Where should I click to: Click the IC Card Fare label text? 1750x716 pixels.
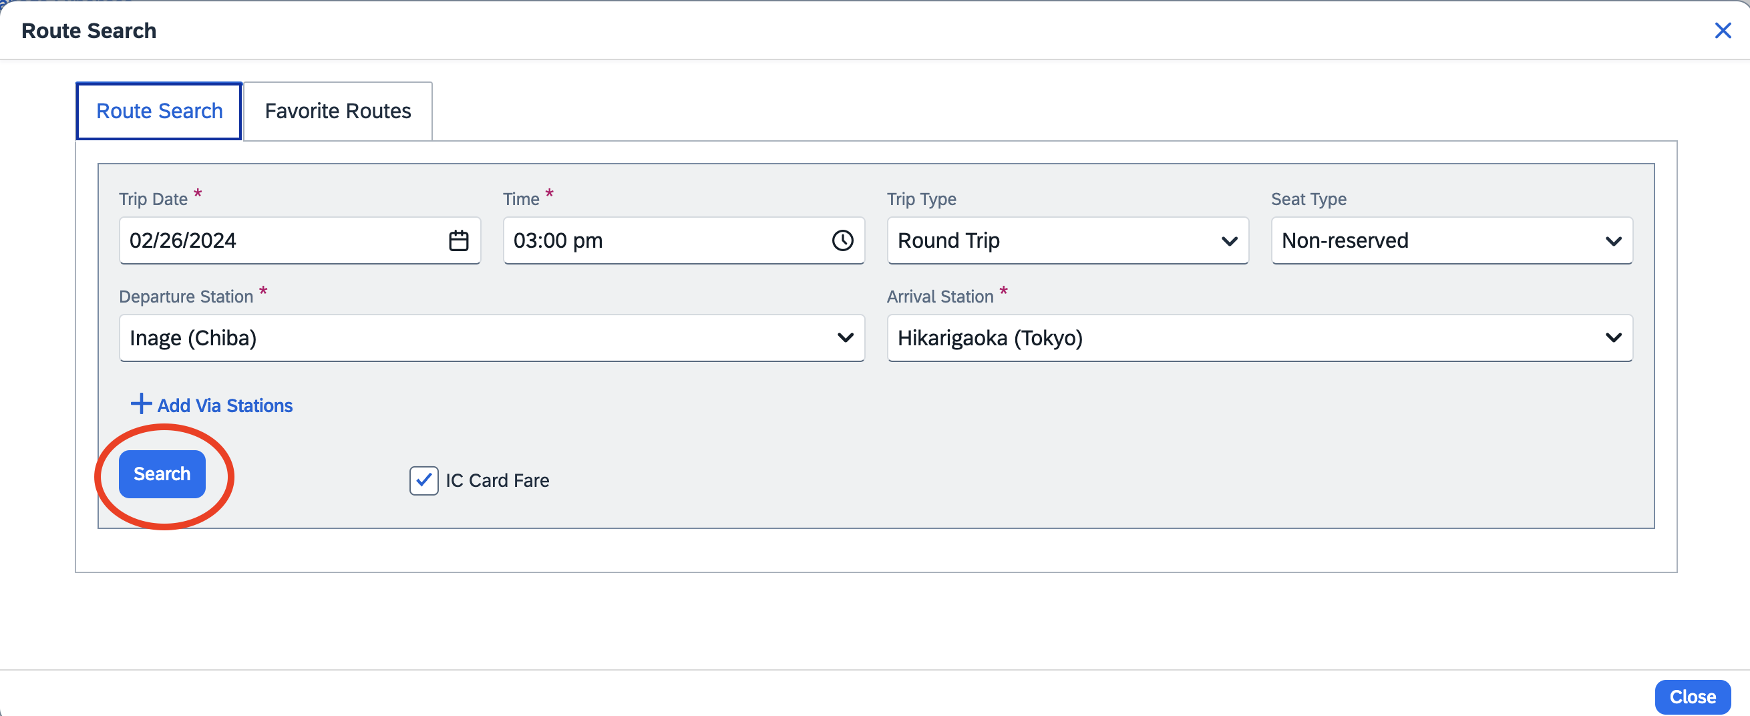click(x=498, y=481)
